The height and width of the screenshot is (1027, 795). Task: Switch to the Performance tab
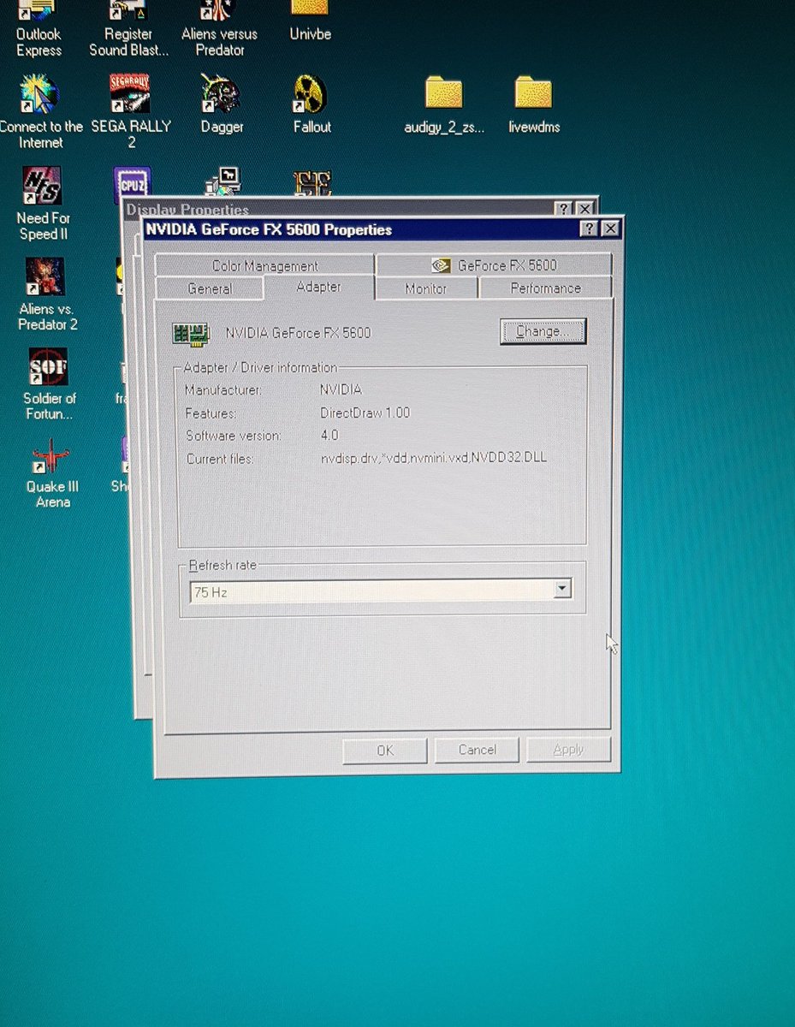click(545, 288)
